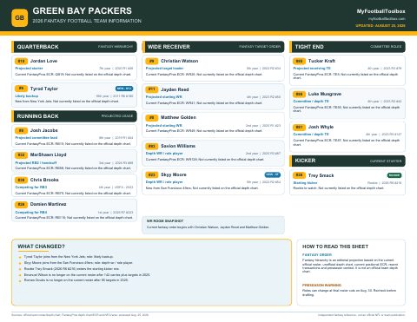
Task: Click the "FANTASY ORDER" subheading
Action: click(x=317, y=255)
